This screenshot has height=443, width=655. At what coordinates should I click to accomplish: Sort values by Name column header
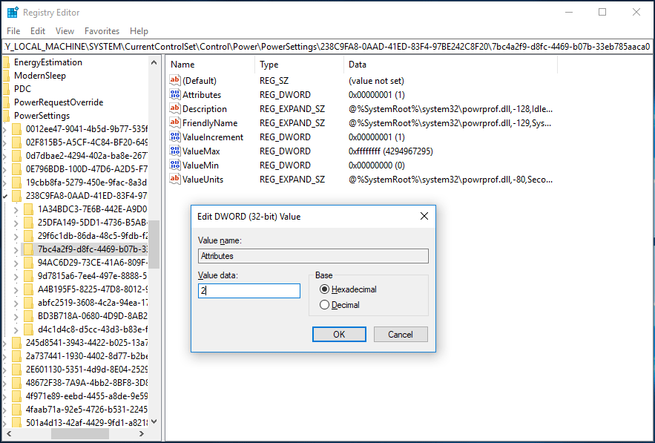[211, 65]
